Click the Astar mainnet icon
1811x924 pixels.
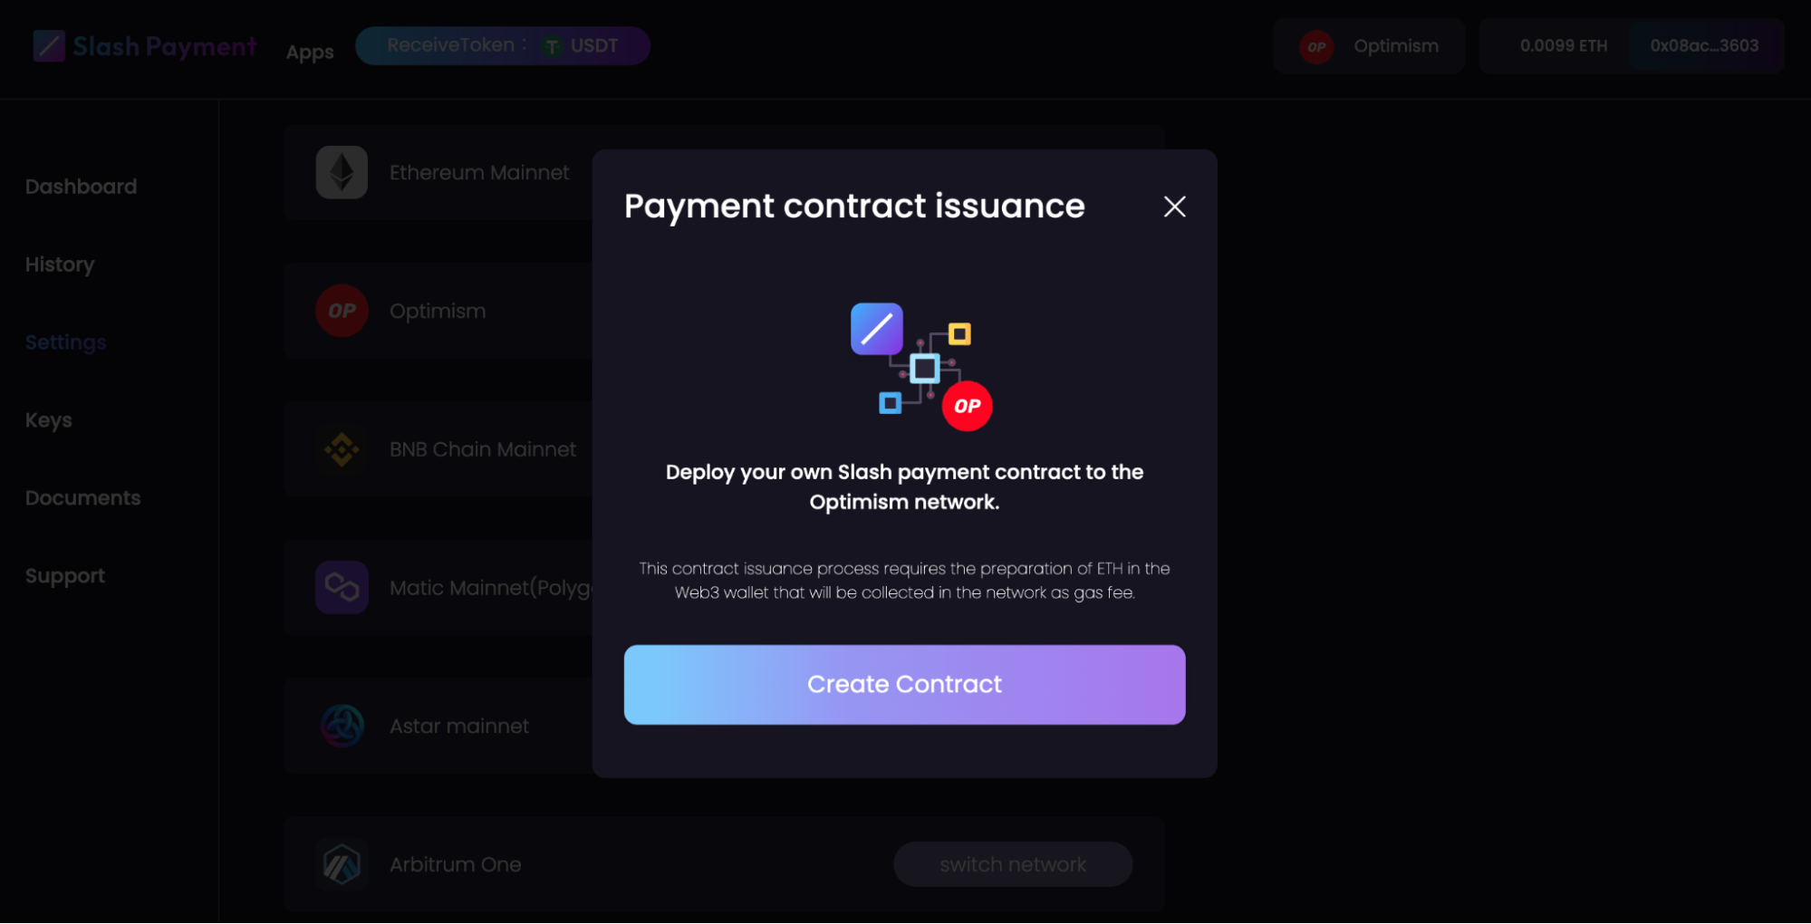click(x=342, y=726)
